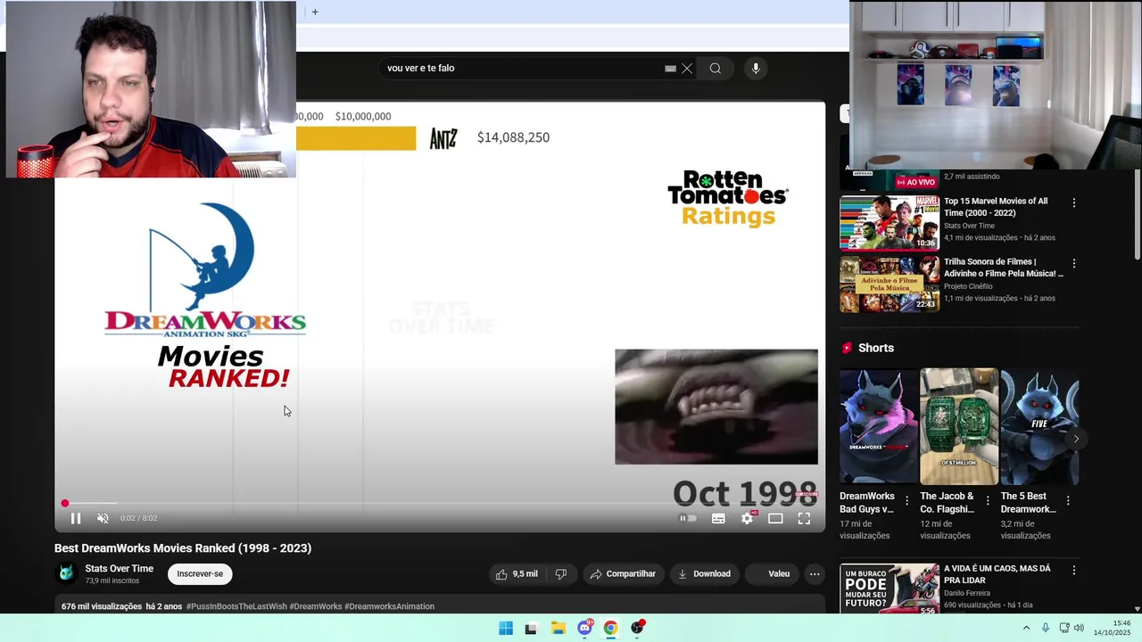Pause the DreamWorks video
Viewport: 1142px width, 642px height.
[x=76, y=518]
